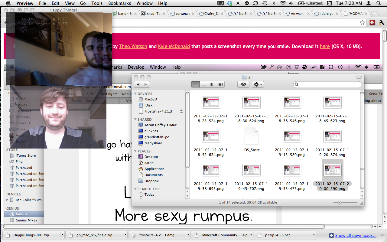Open the Bookmarks menu in menu bar
The width and height of the screenshot is (387, 242).
120,3
